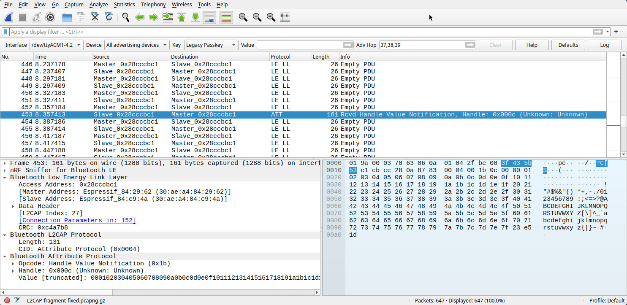Close this capture file via toolbar icon
Viewport: 627px width, 305px height.
[95, 17]
